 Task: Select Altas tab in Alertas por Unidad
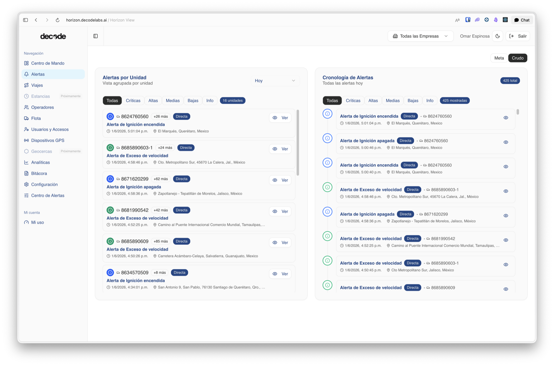(x=153, y=100)
